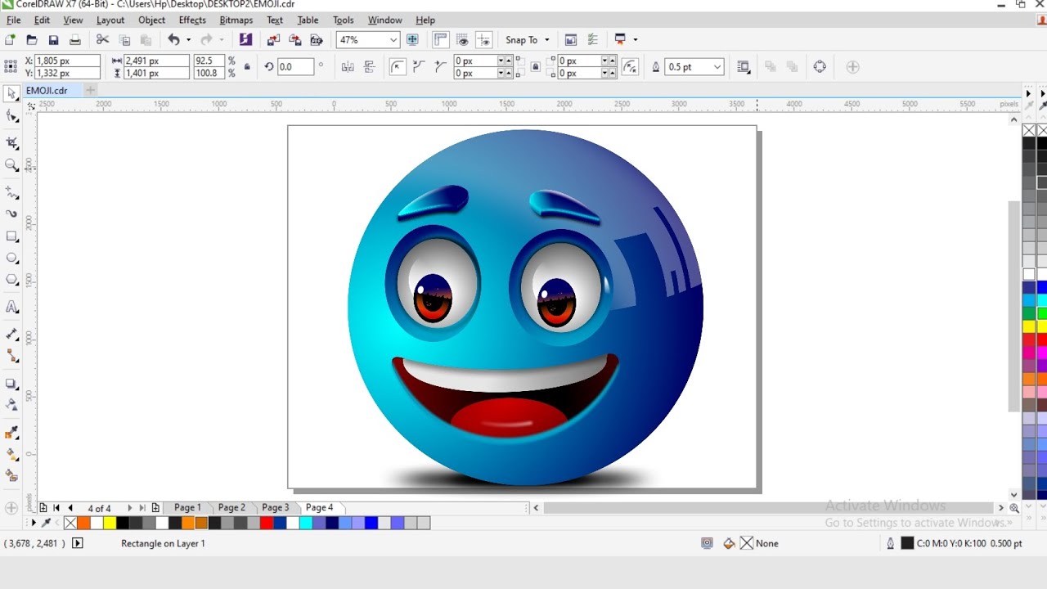Open the Bitmaps menu
This screenshot has width=1047, height=589.
point(236,20)
